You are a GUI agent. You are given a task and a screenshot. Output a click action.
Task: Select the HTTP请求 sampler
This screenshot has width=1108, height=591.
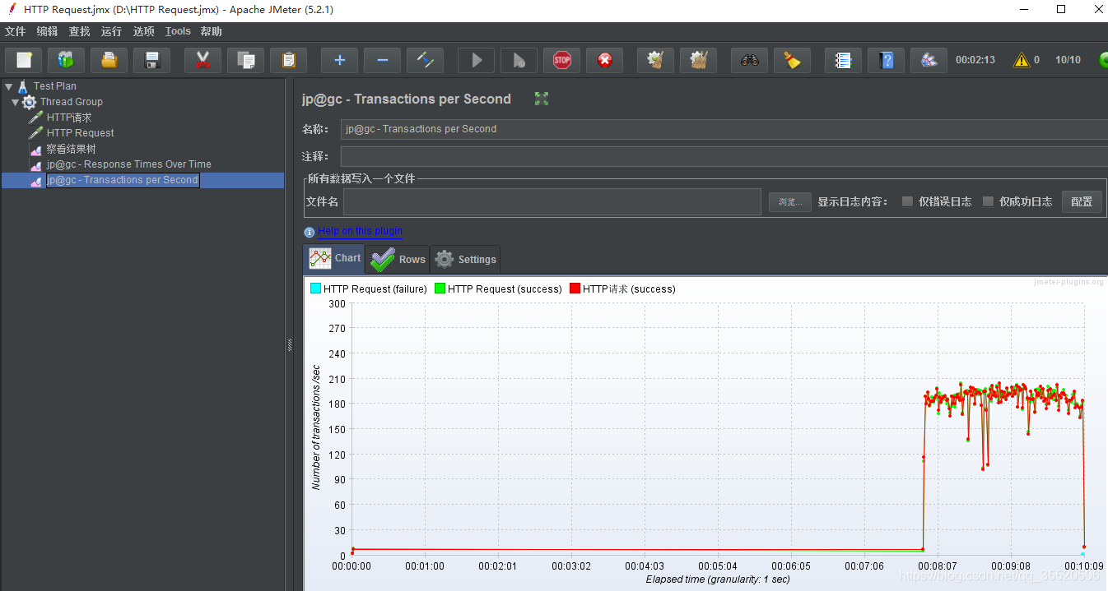(69, 118)
